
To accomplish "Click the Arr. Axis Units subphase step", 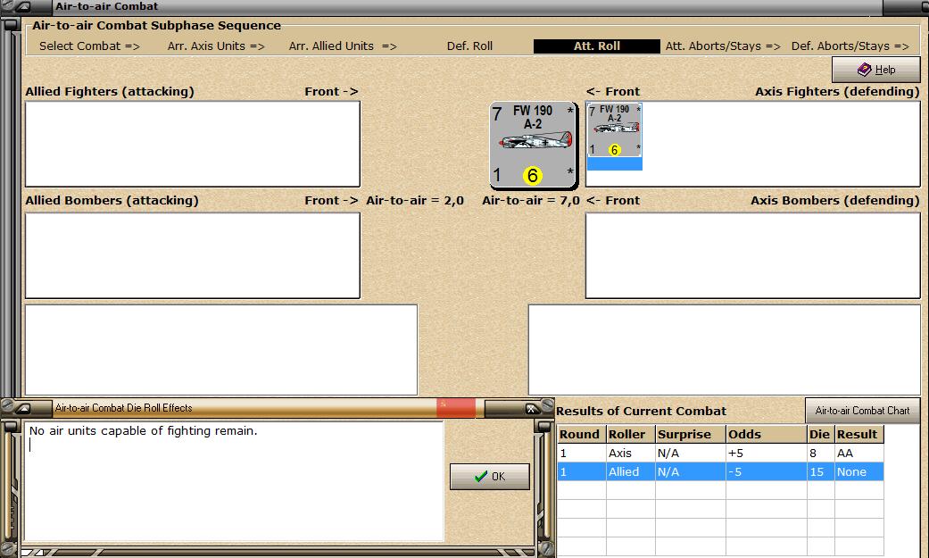I will [216, 46].
